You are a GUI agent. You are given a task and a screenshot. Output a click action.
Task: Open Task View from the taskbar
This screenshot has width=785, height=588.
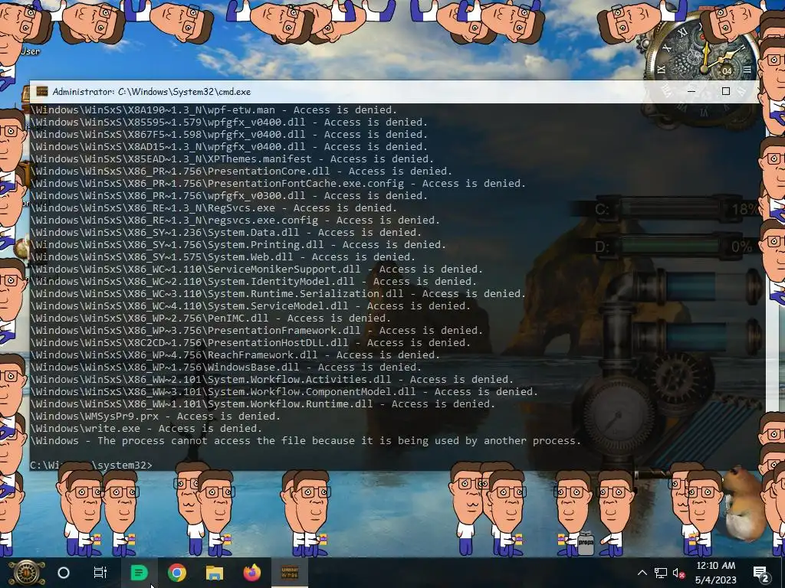click(x=100, y=573)
